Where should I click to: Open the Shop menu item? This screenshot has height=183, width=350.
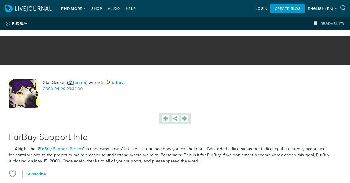(97, 9)
